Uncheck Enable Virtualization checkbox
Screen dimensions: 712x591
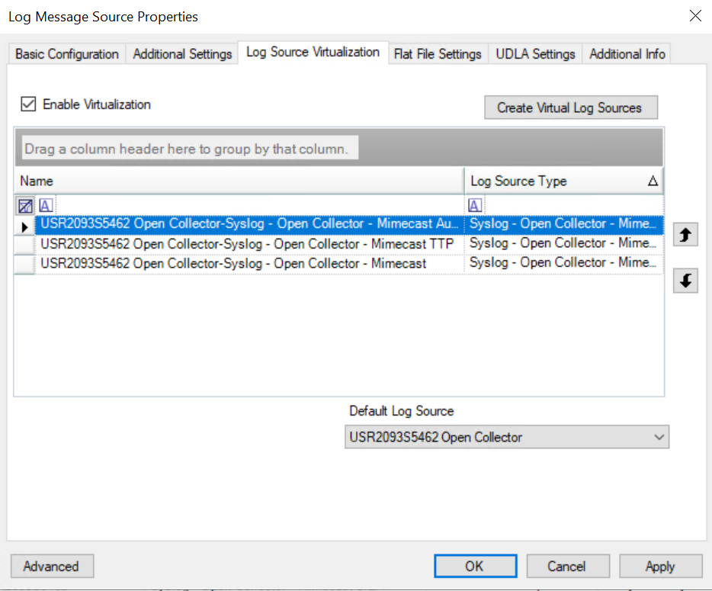pyautogui.click(x=28, y=104)
